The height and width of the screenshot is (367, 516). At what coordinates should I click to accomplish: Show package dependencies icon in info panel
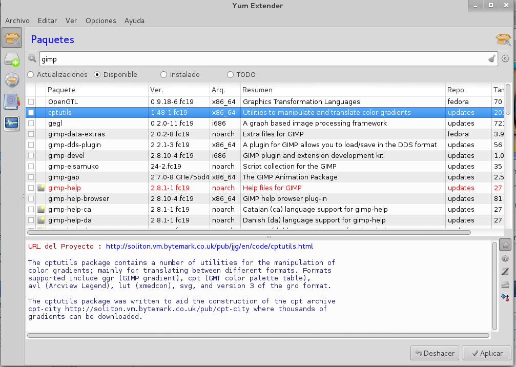pyautogui.click(x=505, y=298)
